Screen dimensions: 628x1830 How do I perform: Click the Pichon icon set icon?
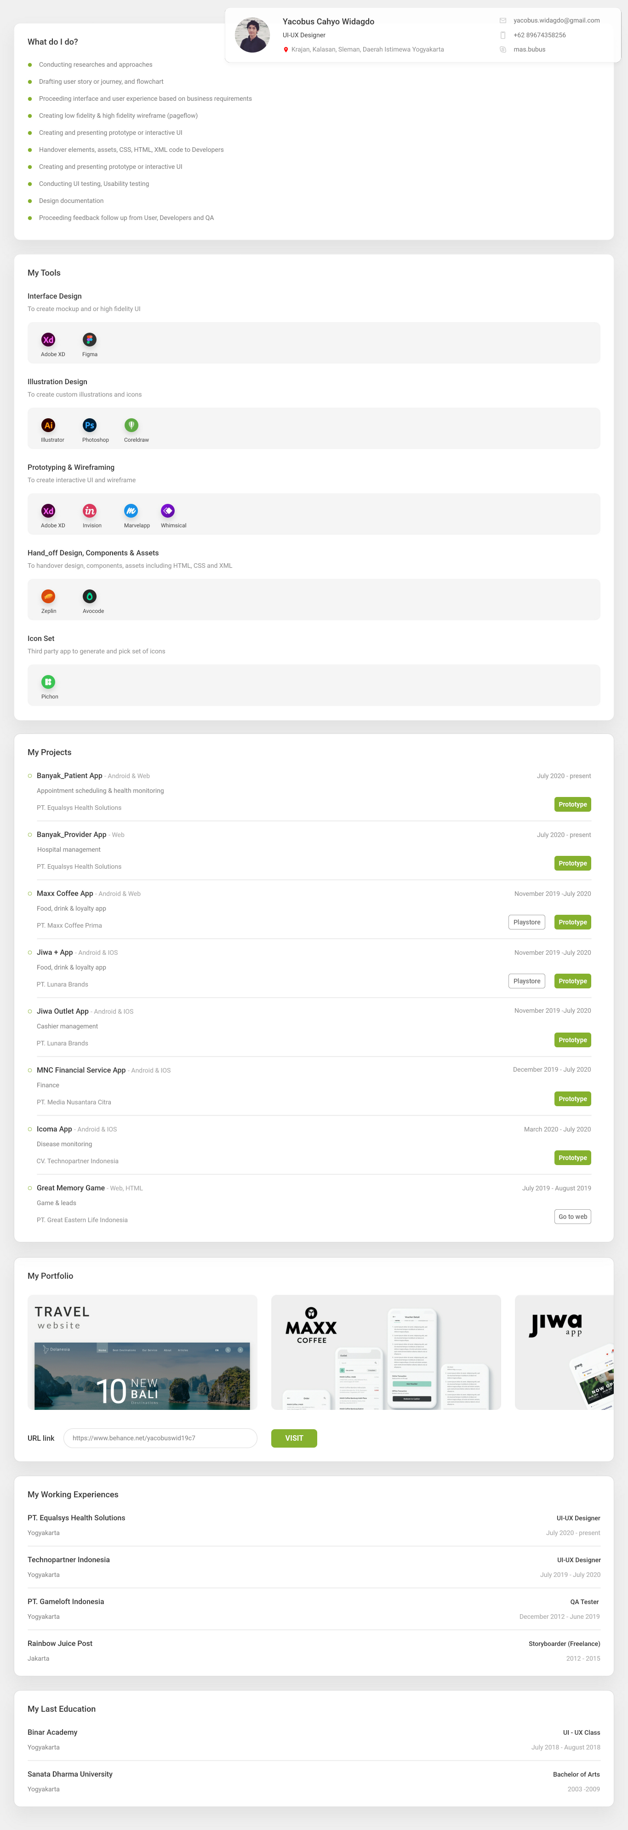pos(48,682)
